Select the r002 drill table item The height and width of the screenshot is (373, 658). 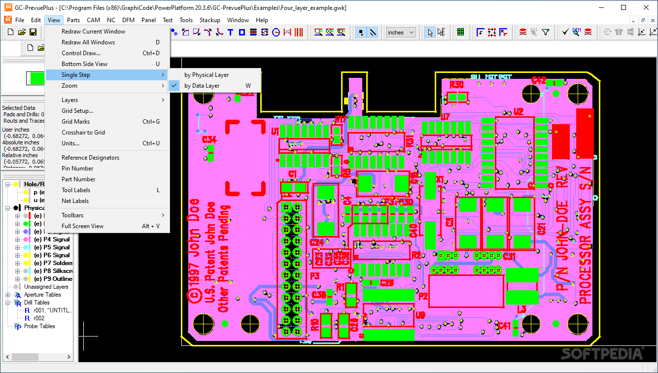[39, 318]
